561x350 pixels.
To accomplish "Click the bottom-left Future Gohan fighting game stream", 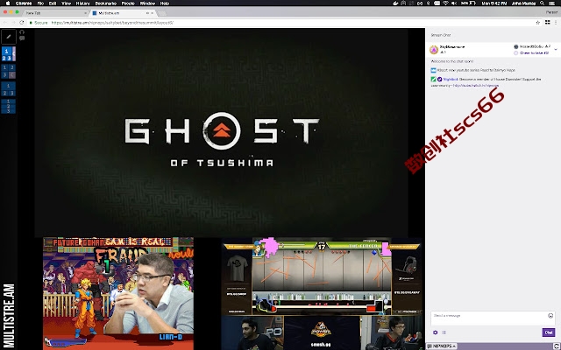I will tap(118, 294).
